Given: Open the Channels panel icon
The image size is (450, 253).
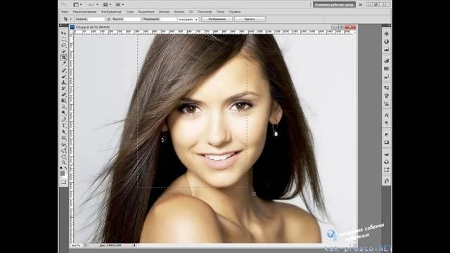Looking at the screenshot, I should (x=387, y=162).
